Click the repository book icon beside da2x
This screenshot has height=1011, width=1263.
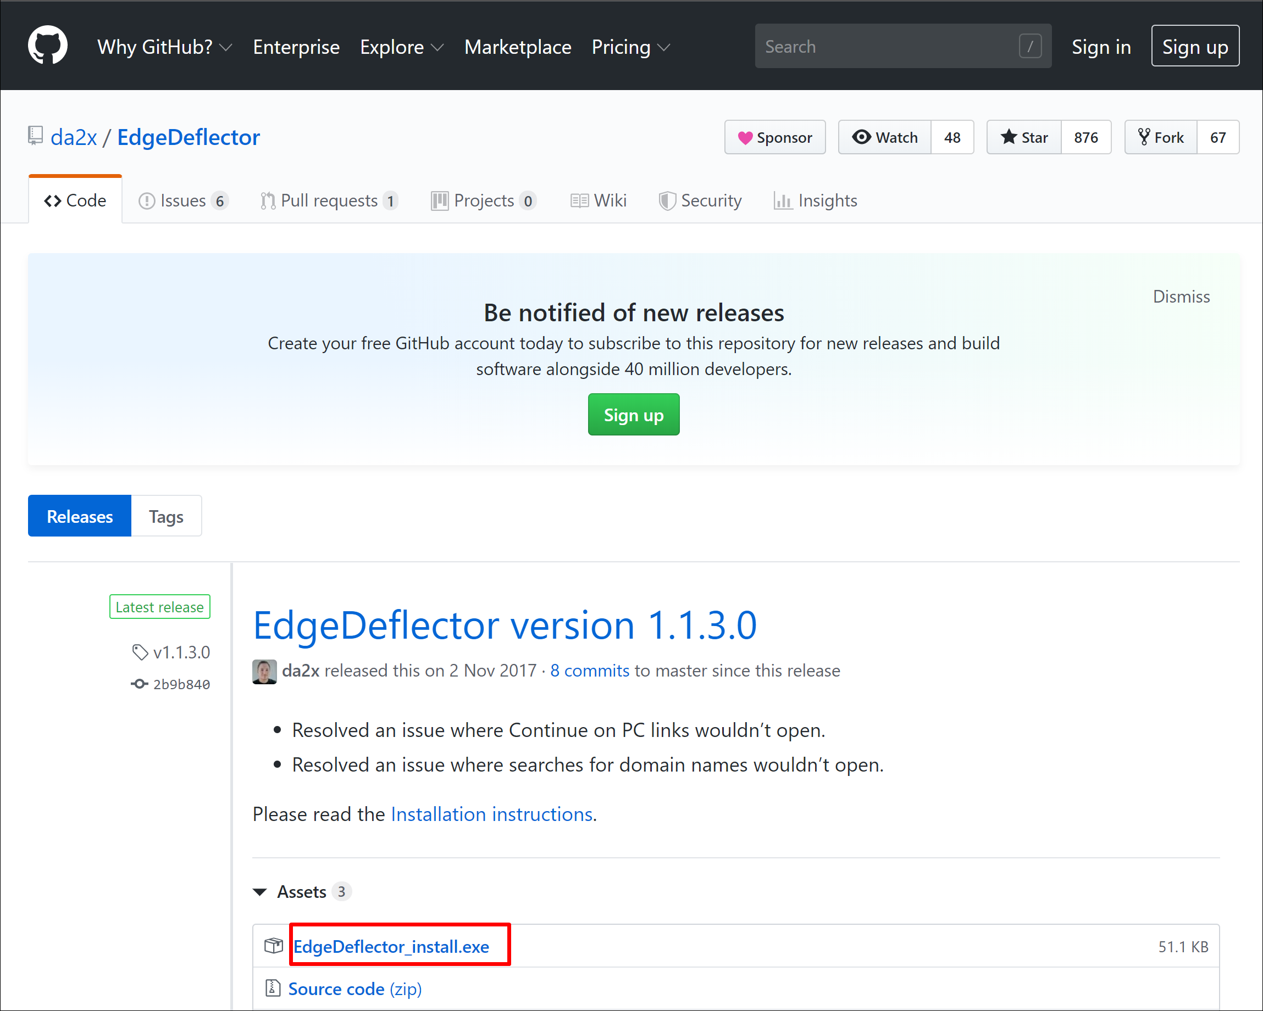click(x=35, y=136)
